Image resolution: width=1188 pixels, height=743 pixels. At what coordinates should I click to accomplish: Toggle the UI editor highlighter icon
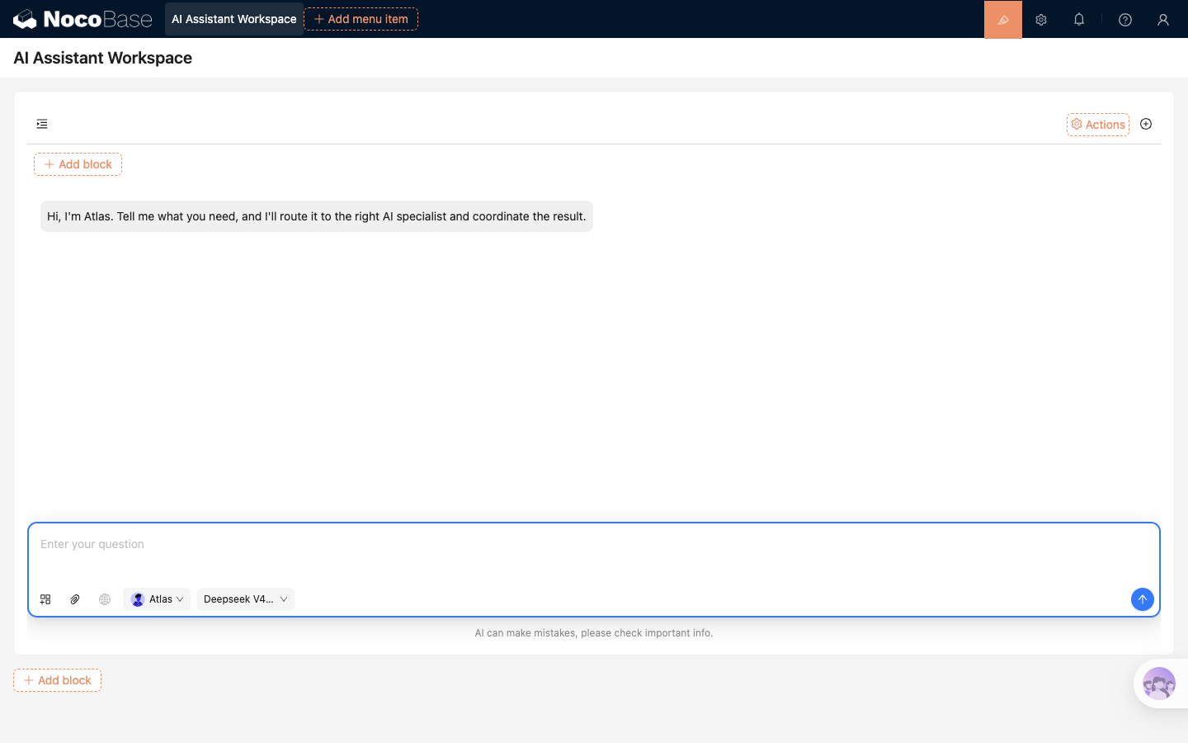click(1003, 19)
